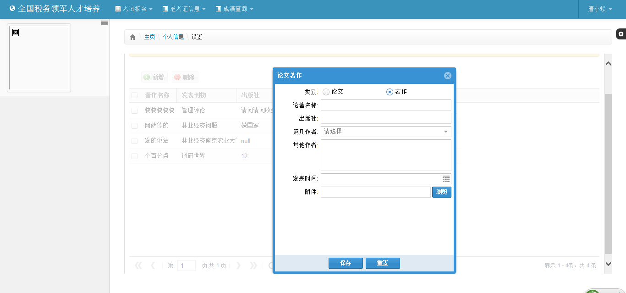This screenshot has height=293, width=626.
Task: Open the 考试报名 menu
Action: click(x=134, y=9)
